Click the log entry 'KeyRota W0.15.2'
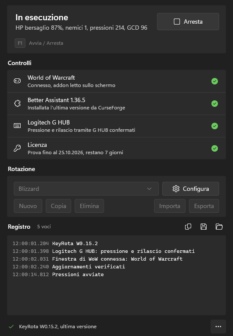 (55, 243)
